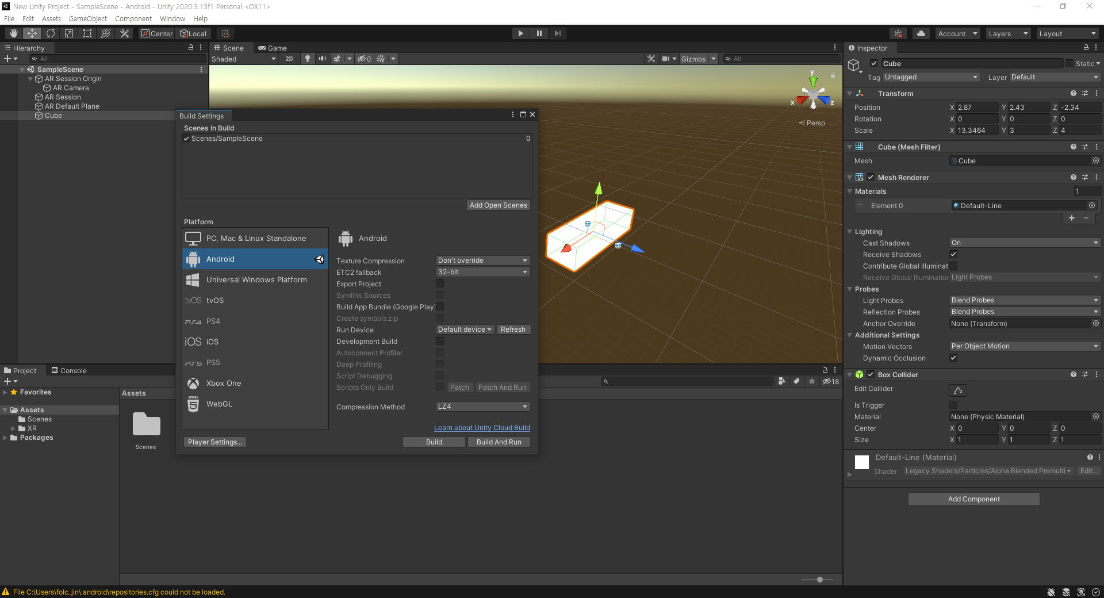Open custom editor tools icon

coord(124,33)
